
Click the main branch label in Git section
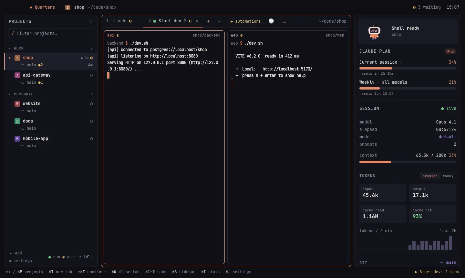[448, 263]
